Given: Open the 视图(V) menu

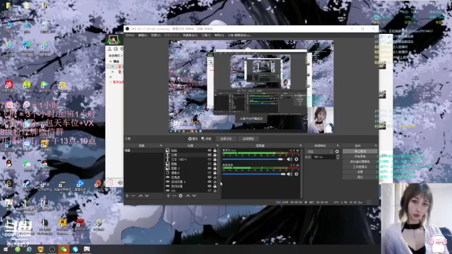Looking at the screenshot, I should (x=156, y=35).
